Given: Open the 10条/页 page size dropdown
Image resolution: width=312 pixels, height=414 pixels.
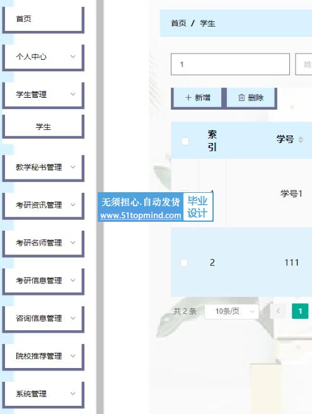Looking at the screenshot, I should (x=231, y=311).
